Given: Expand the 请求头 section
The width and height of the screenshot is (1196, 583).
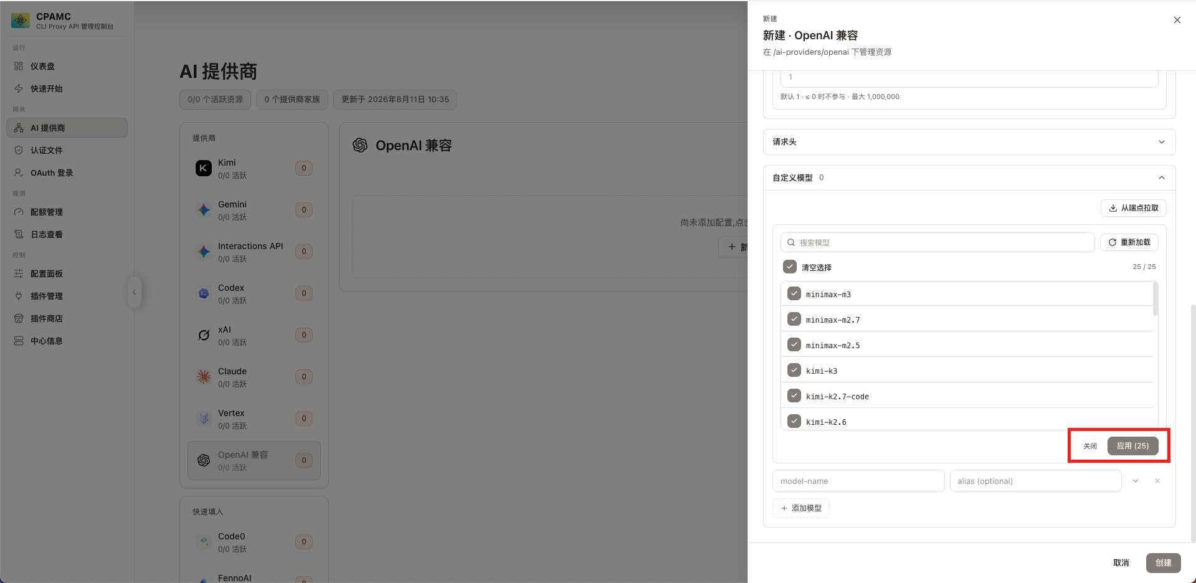Looking at the screenshot, I should pyautogui.click(x=969, y=142).
